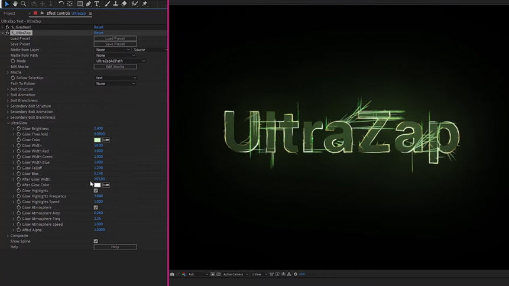This screenshot has width=509, height=286.
Task: Select the Hand tool
Action: pos(15,4)
